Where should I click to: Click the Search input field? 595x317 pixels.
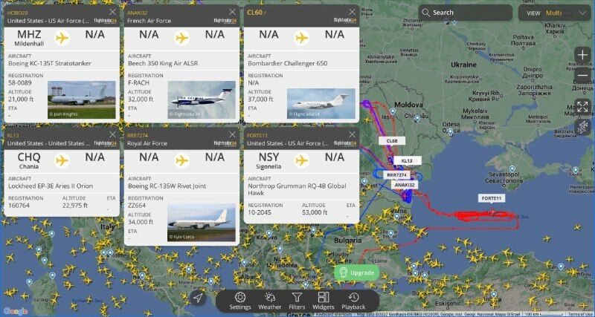click(466, 13)
